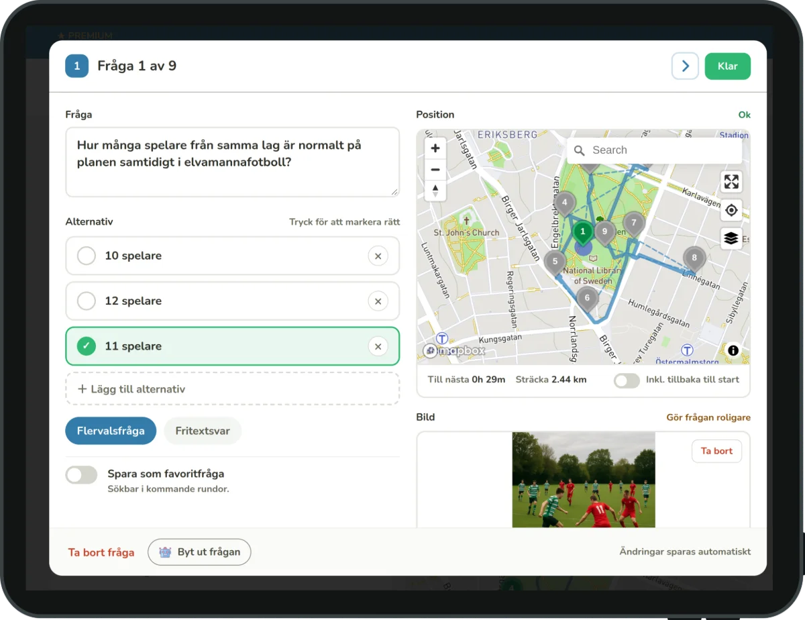Click the "Gör frågan roligare" text
The width and height of the screenshot is (805, 620).
[708, 417]
